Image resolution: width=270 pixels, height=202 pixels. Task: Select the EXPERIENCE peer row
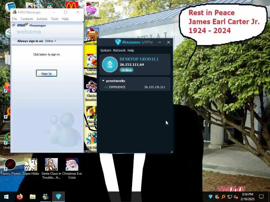click(135, 87)
